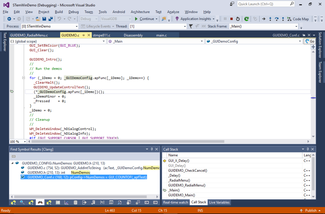Open the _GUIDemoConfig function dropdown
The height and width of the screenshot is (214, 325).
[301, 41]
